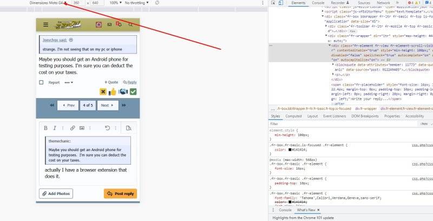433x221 pixels.
Task: Show more DevTools tabs chevron
Action: point(397,3)
